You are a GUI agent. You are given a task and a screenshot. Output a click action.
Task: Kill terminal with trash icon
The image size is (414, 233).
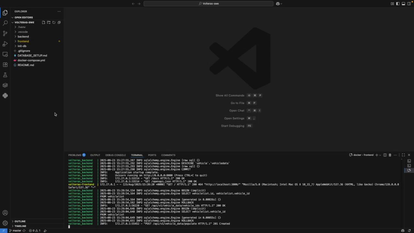click(390, 155)
